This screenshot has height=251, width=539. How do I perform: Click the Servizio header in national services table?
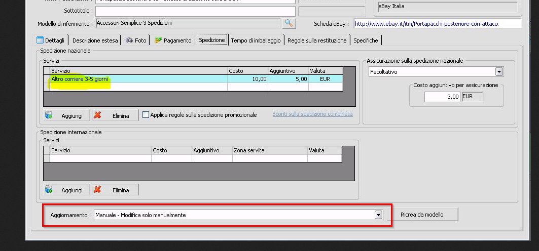[139, 71]
